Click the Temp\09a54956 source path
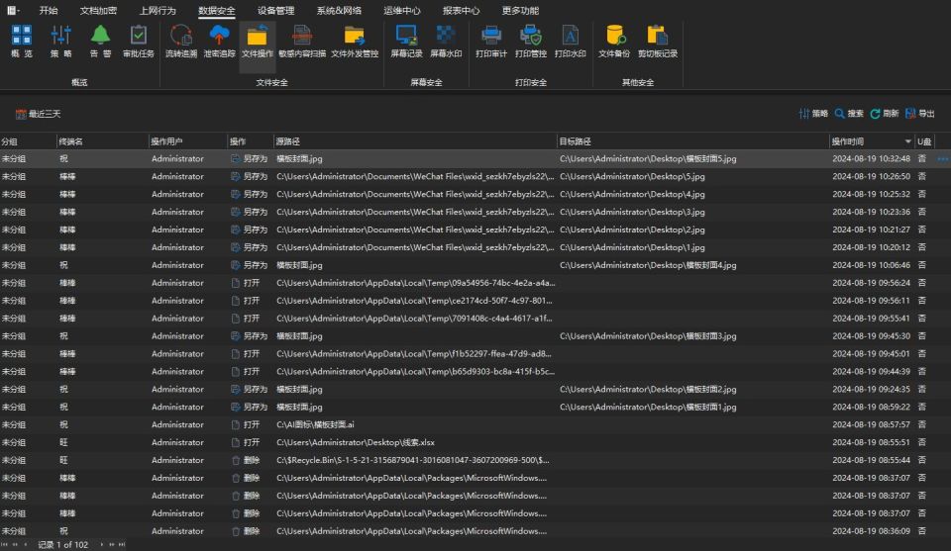 (415, 283)
